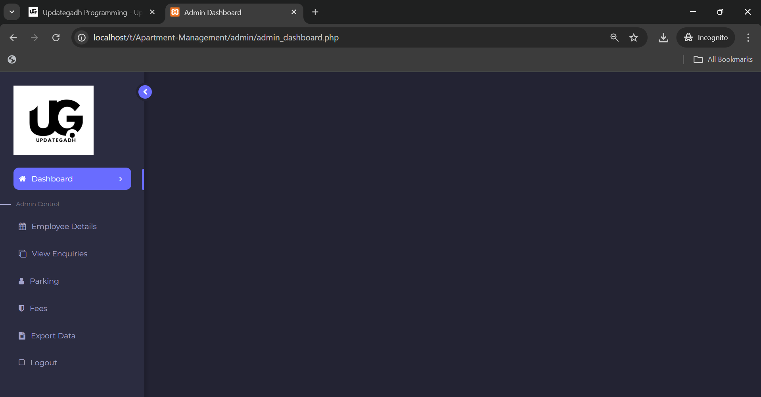Click the View Enquiries copy icon

point(23,254)
